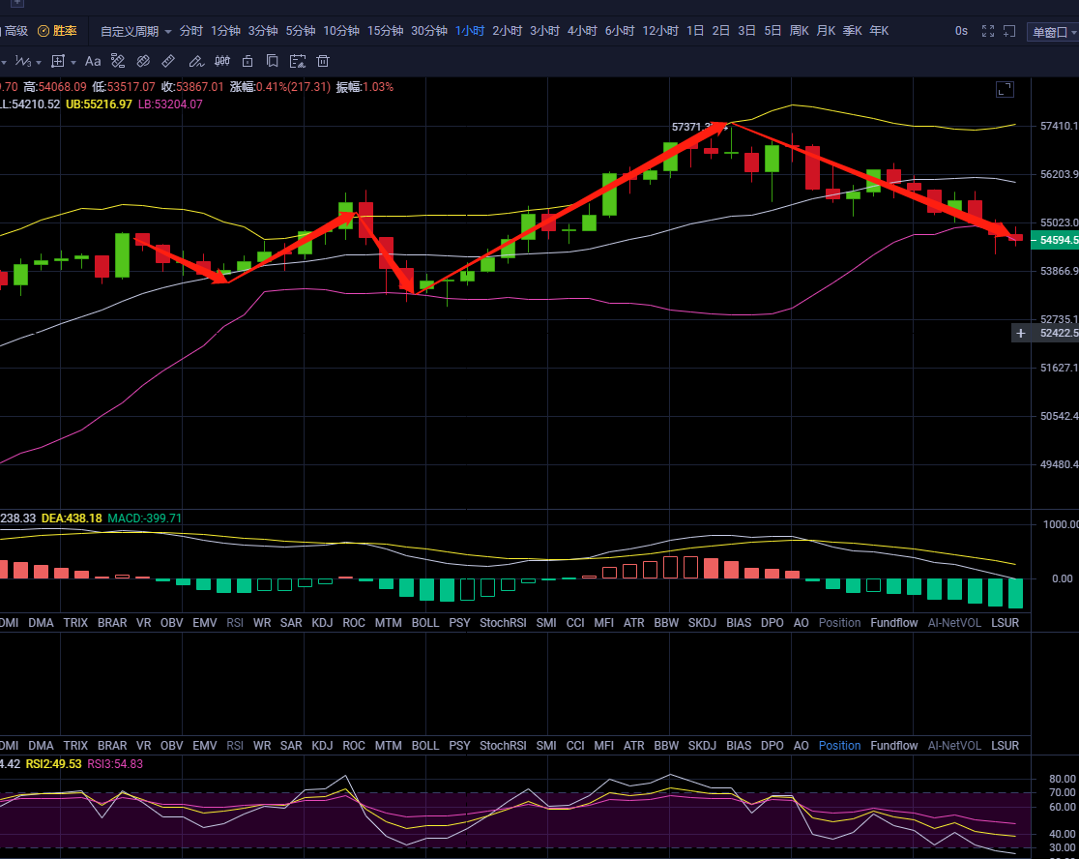Click the candlestick chart style icon
Viewport: 1079px width, 859px height.
tap(221, 62)
